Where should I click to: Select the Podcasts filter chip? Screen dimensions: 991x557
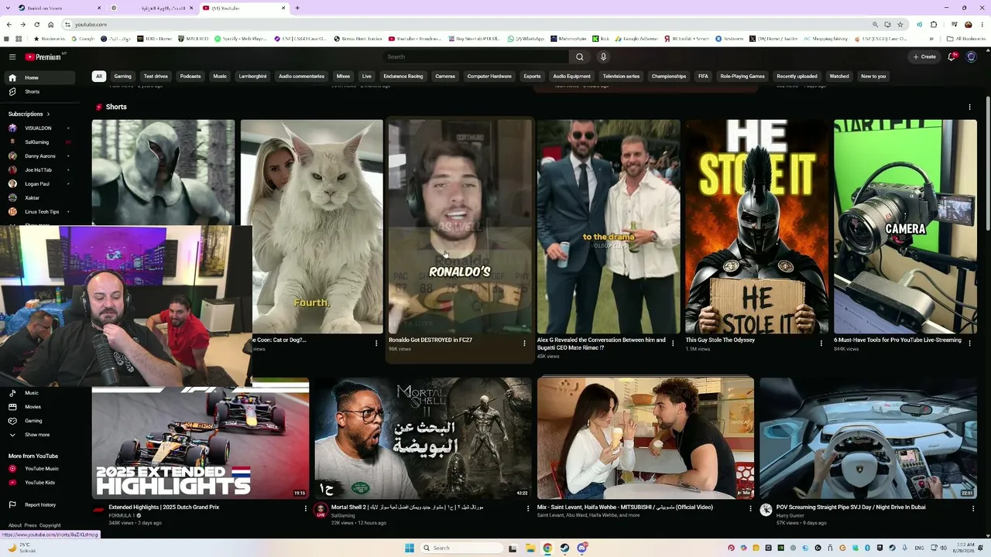click(190, 77)
